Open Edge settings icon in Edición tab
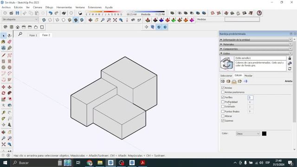 223,81
